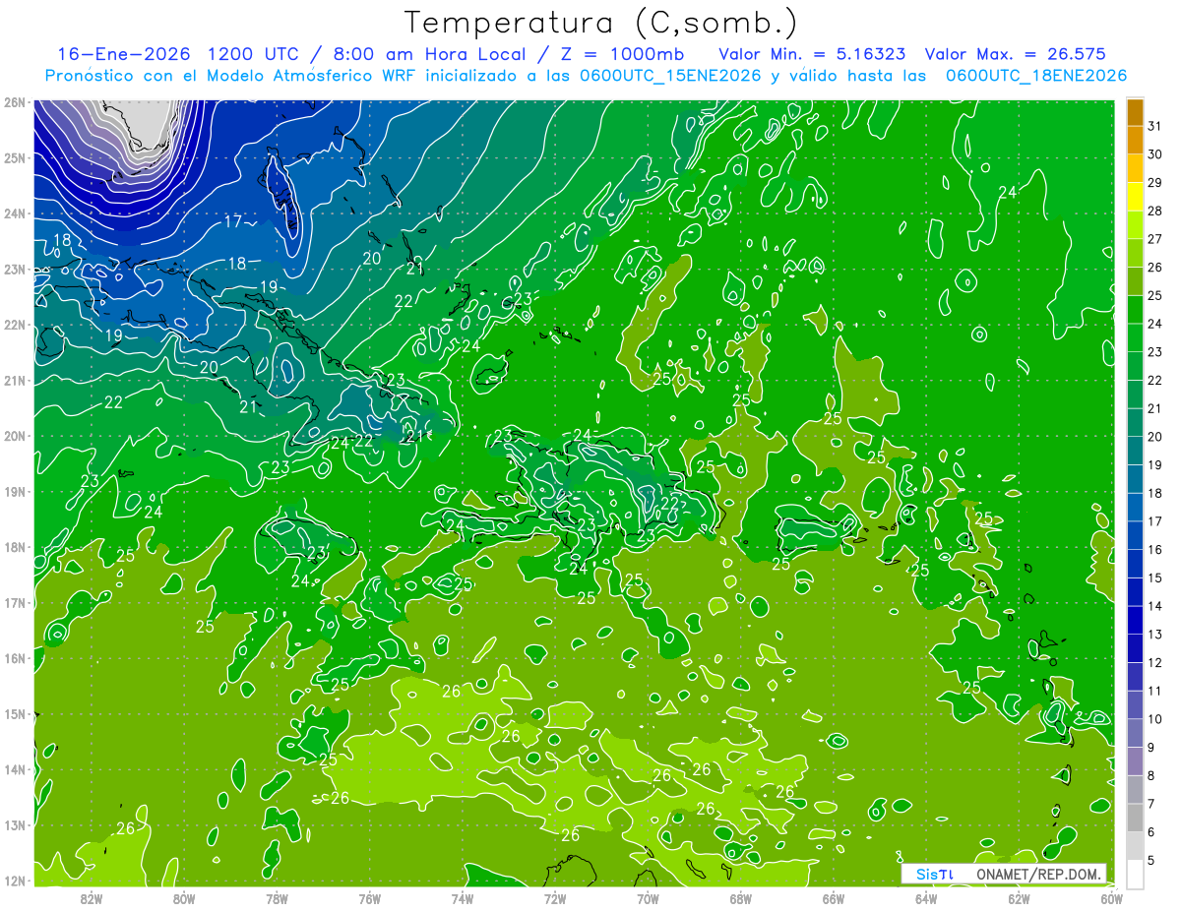The image size is (1181, 912).
Task: Click the "68W" longitude axis label
Action: coord(741,898)
